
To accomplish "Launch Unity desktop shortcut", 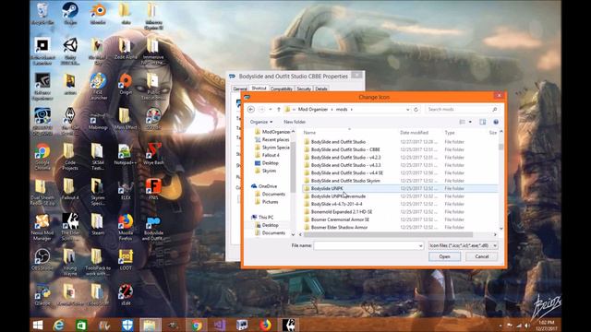I will 70,51.
